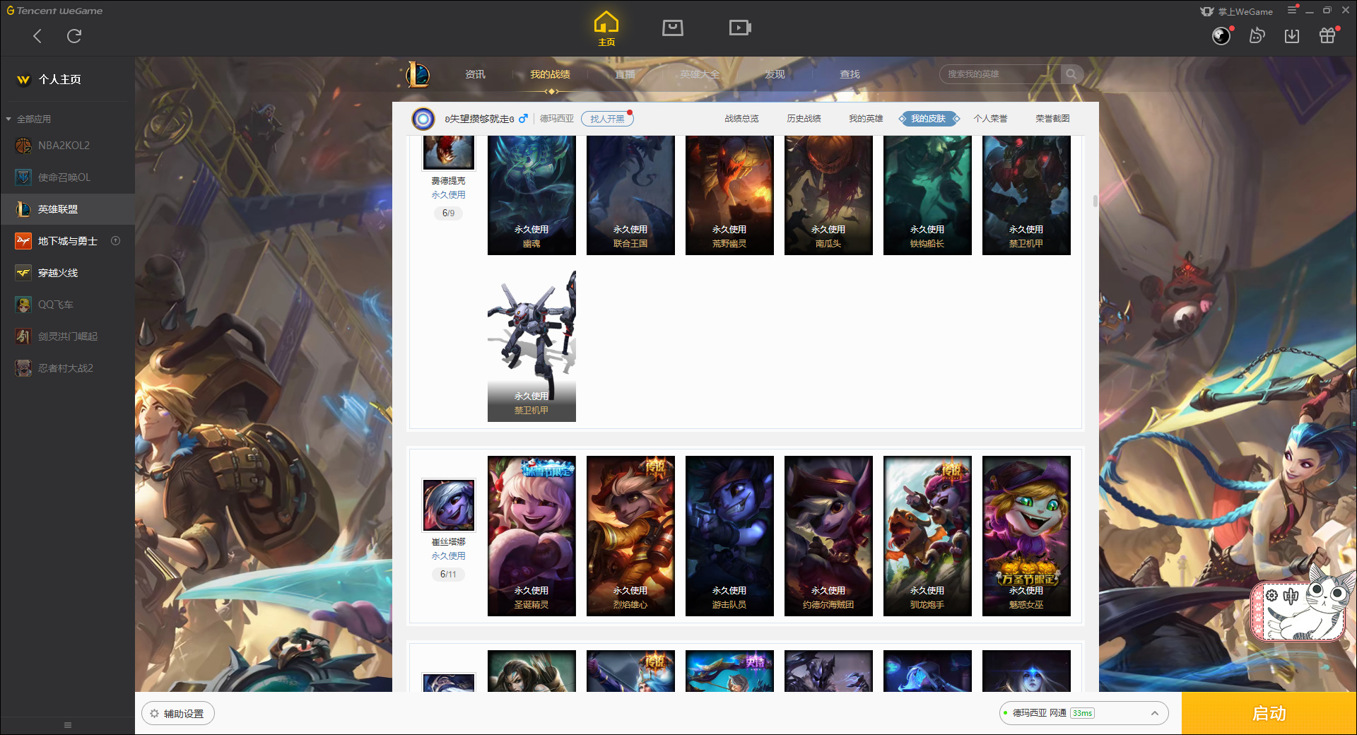
Task: Open the store shopping bag icon
Action: [x=673, y=28]
